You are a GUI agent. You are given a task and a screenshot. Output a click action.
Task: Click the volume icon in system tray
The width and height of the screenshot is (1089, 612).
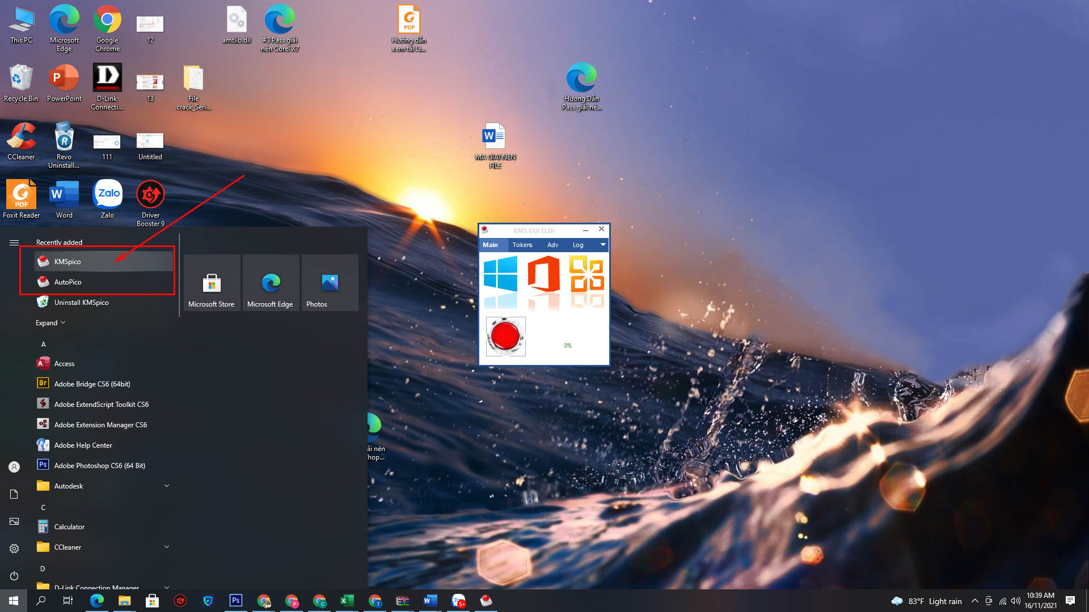pyautogui.click(x=1015, y=601)
